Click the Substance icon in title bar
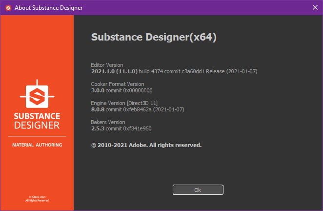This screenshot has height=211, width=323. click(x=8, y=8)
